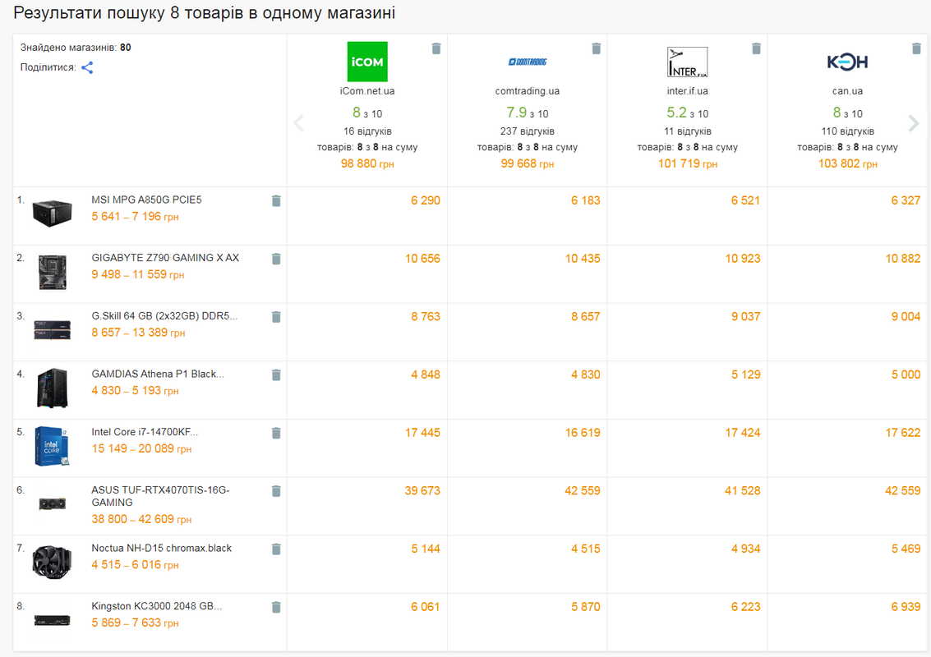931x657 pixels.
Task: Open the iCom green store logo
Action: (x=367, y=62)
